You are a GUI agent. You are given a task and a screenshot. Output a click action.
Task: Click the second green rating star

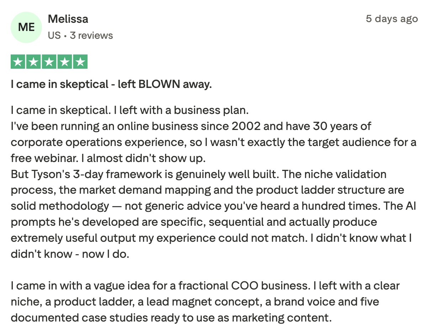click(x=33, y=62)
